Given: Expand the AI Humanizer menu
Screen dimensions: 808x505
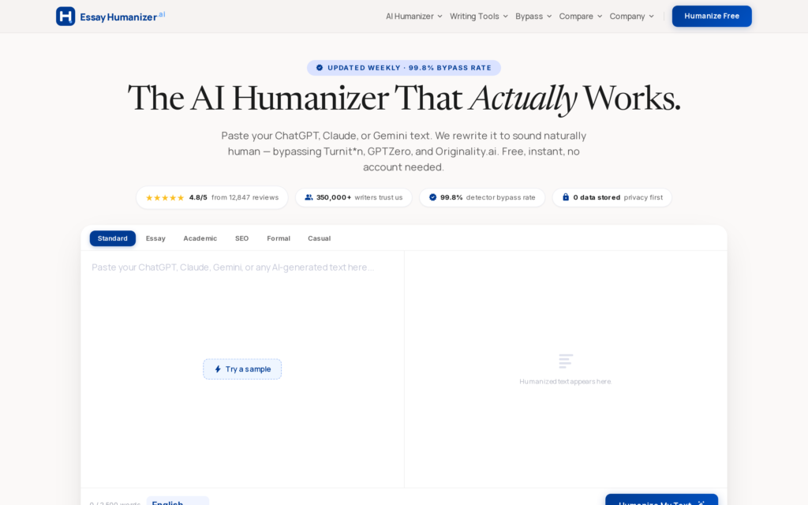Looking at the screenshot, I should 413,17.
